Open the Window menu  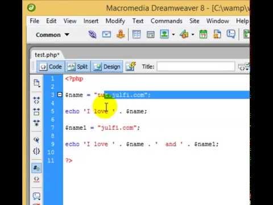[218, 20]
